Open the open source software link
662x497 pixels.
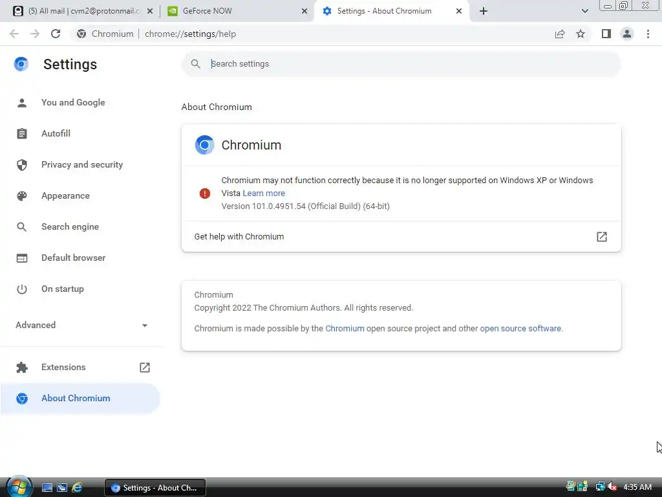(520, 328)
